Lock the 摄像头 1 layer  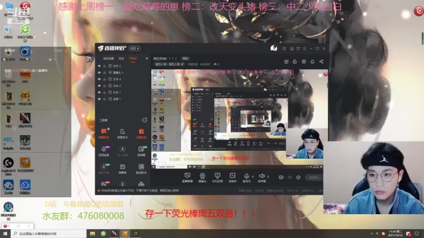104,72
